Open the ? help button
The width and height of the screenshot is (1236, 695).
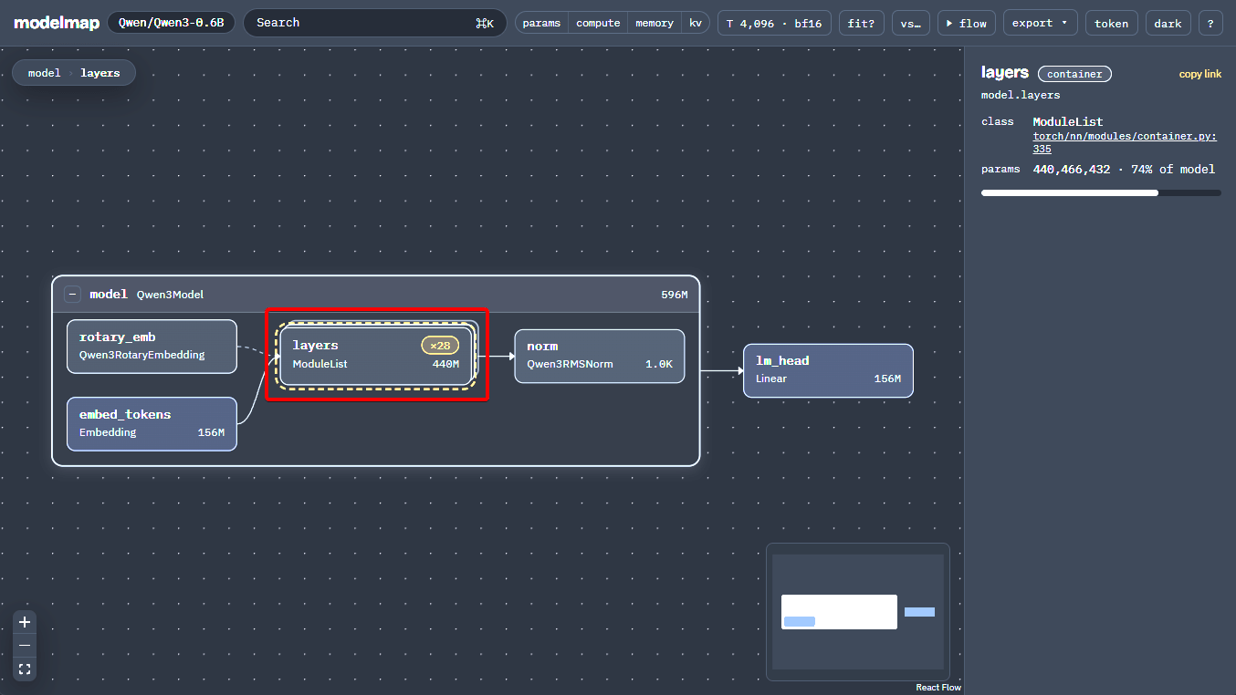point(1210,23)
